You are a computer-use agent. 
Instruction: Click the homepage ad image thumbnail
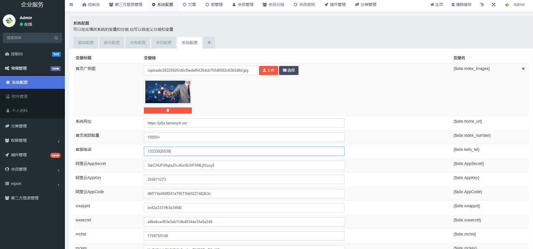(x=168, y=92)
